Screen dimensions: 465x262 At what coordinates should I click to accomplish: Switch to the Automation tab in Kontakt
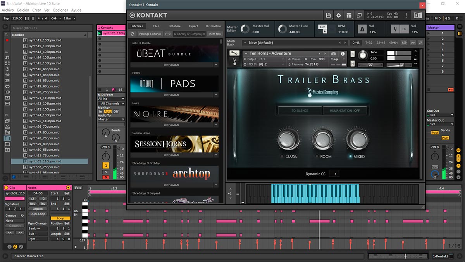coord(213,26)
